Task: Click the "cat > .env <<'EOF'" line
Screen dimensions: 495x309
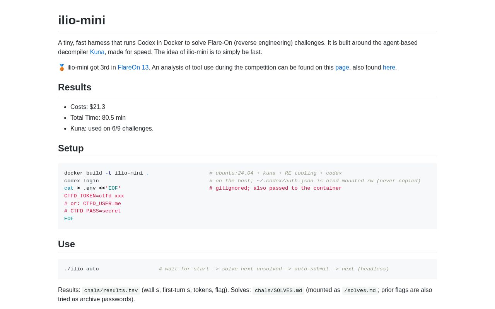Action: pyautogui.click(x=92, y=188)
